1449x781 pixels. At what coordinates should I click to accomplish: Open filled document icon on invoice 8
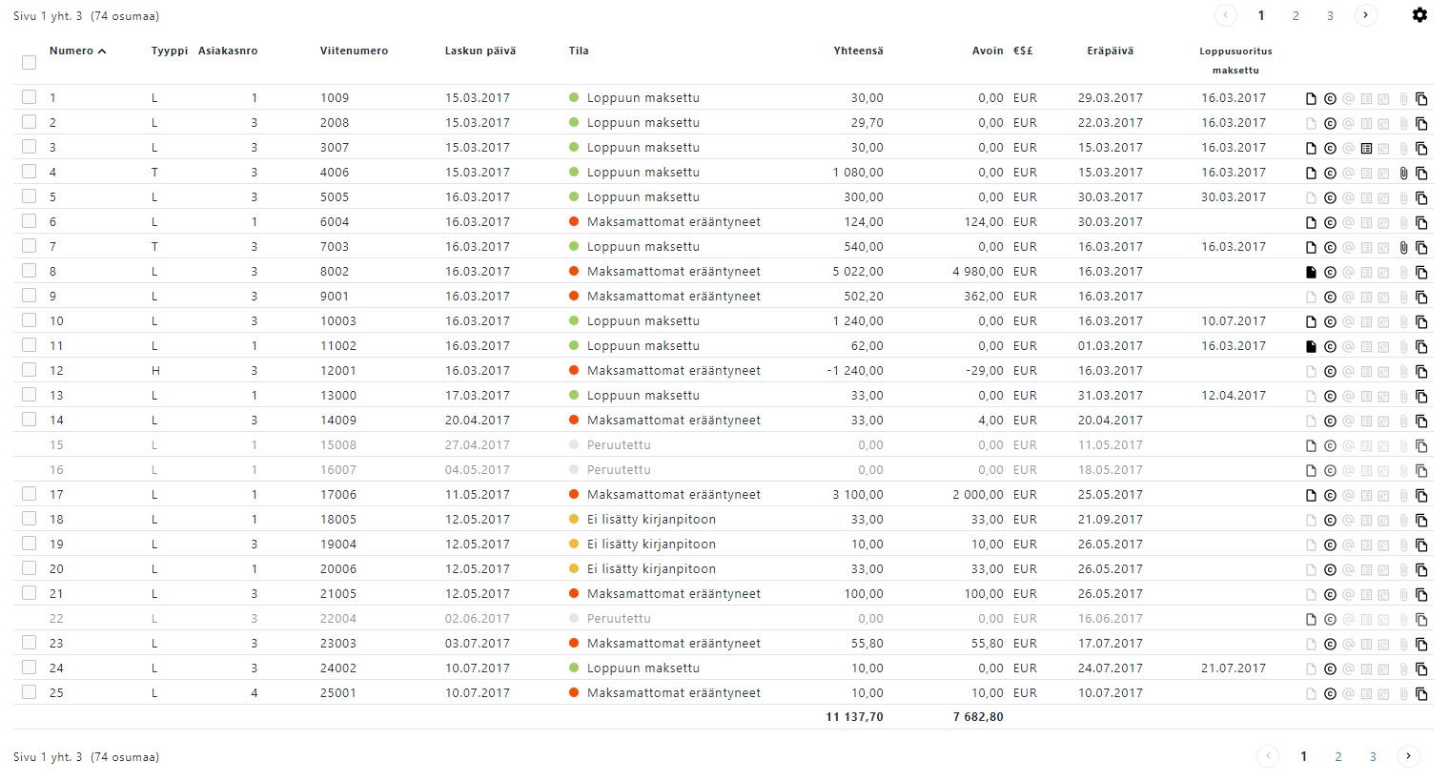click(x=1311, y=272)
